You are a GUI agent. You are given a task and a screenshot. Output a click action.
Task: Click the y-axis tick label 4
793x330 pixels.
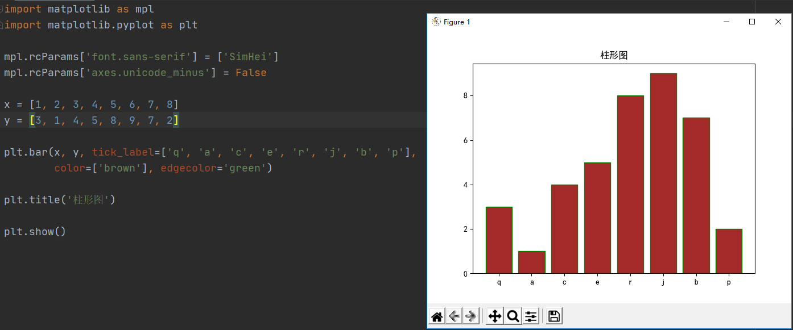pyautogui.click(x=465, y=185)
